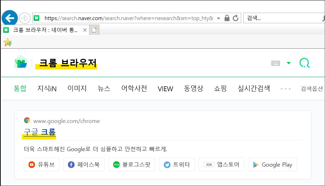Refresh the page with the reload icon
The height and width of the screenshot is (186, 325).
pyautogui.click(x=236, y=18)
